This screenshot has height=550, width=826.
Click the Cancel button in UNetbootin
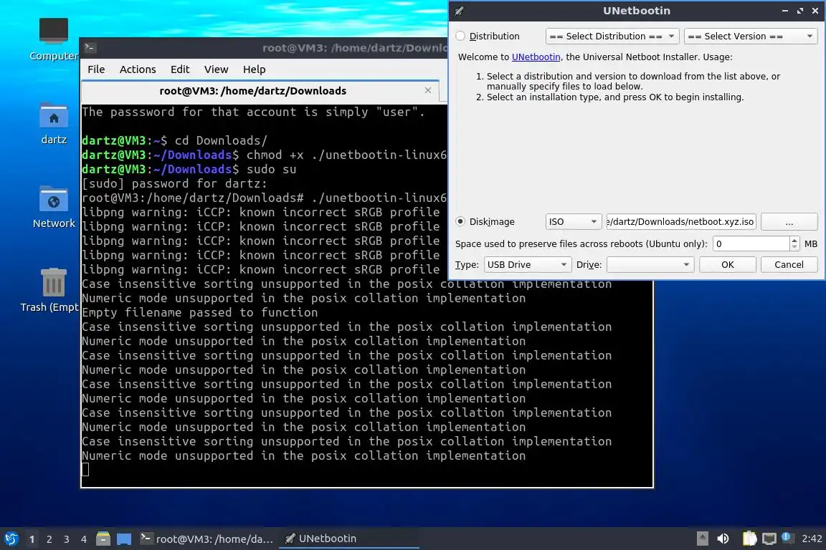coord(789,265)
